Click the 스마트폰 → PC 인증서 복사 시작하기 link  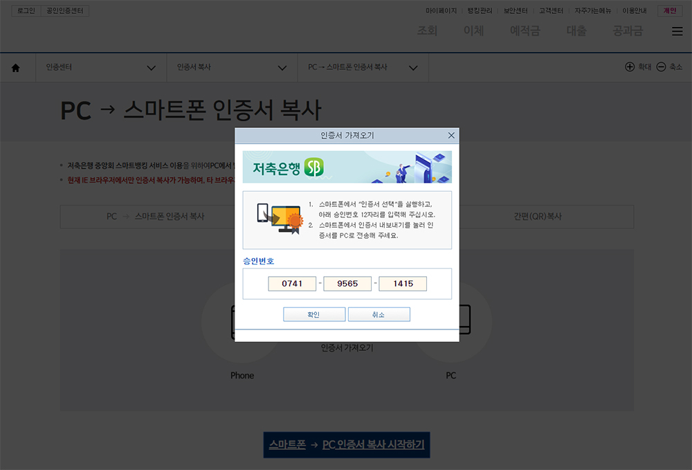tap(346, 445)
